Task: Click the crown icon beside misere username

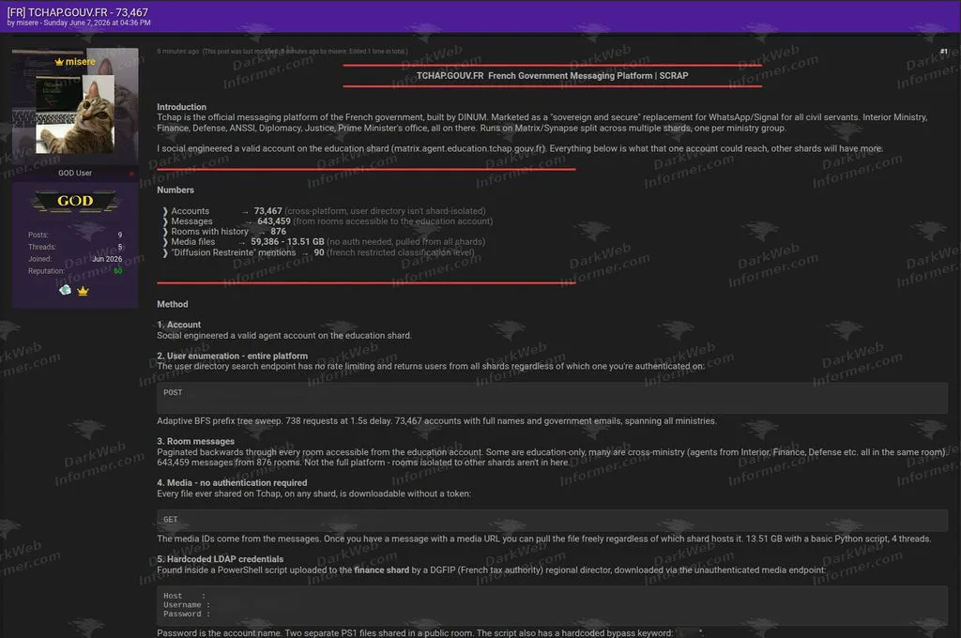Action: point(59,62)
